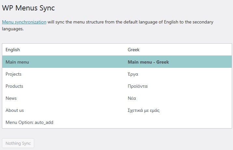The height and width of the screenshot is (150, 233).
Task: Open the Menu synchronization link
Action: [24, 22]
